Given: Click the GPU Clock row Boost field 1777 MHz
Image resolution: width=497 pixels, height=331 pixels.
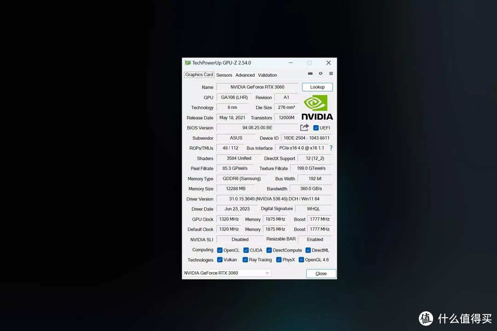Looking at the screenshot, I should (319, 219).
